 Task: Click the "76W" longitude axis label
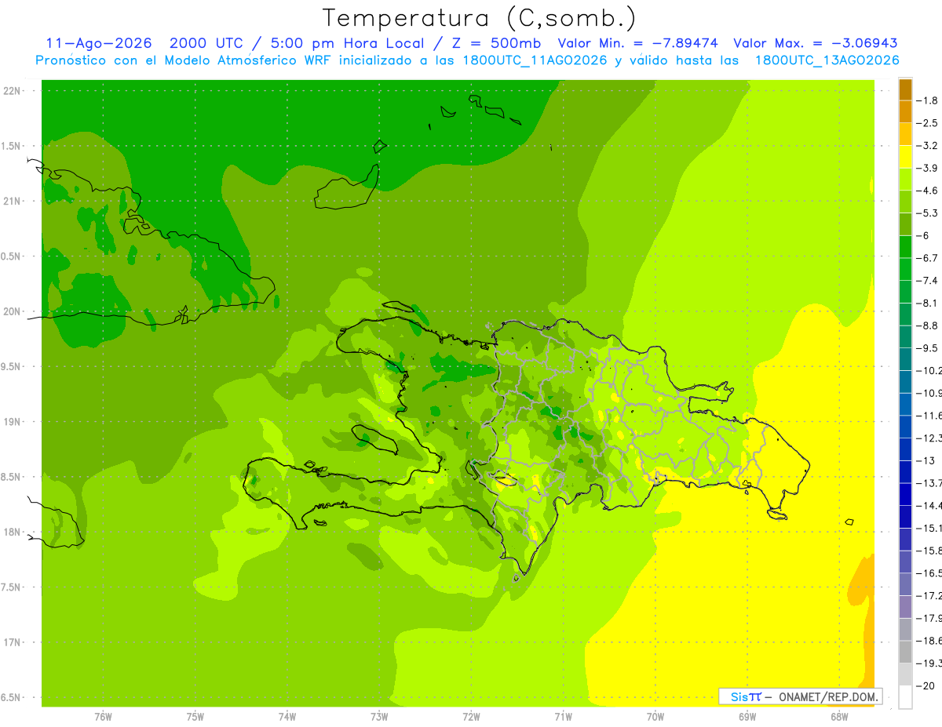[103, 716]
